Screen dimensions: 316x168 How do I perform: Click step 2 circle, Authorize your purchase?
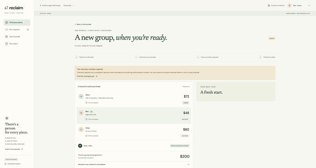tap(136, 57)
